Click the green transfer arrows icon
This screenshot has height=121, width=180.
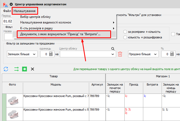[17, 69]
